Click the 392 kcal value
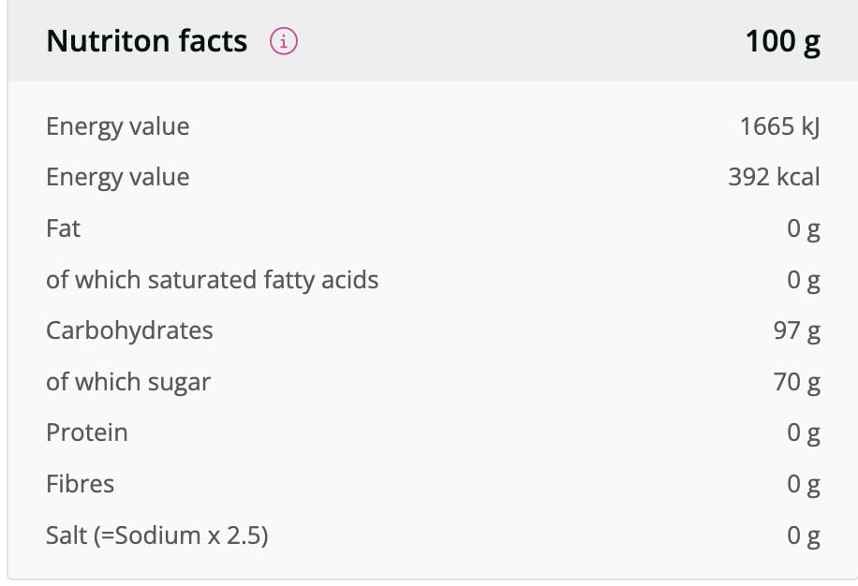This screenshot has height=586, width=858. point(774,177)
